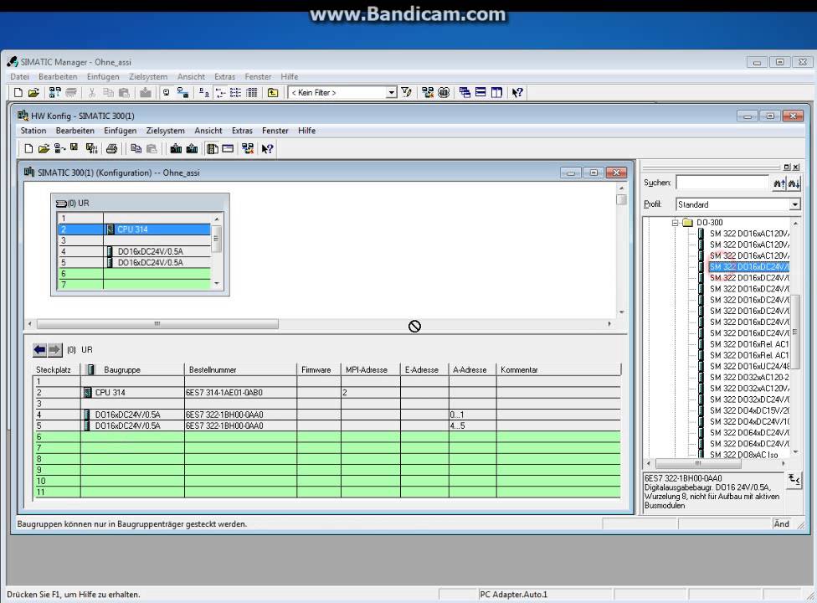Toggle hardware catalog icon in HW Konfig toolbar
Image resolution: width=817 pixels, height=603 pixels.
(x=212, y=149)
